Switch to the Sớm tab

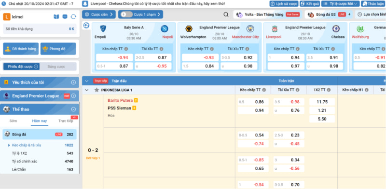pos(14,121)
